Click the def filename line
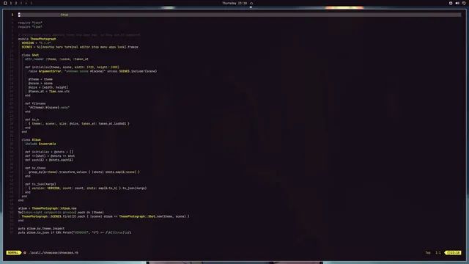Viewport: 469px width, 264px height. [x=35, y=103]
